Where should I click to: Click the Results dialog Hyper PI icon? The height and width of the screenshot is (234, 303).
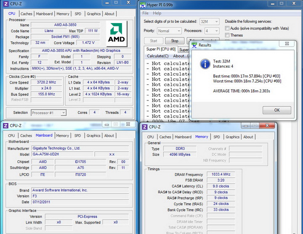(194, 45)
